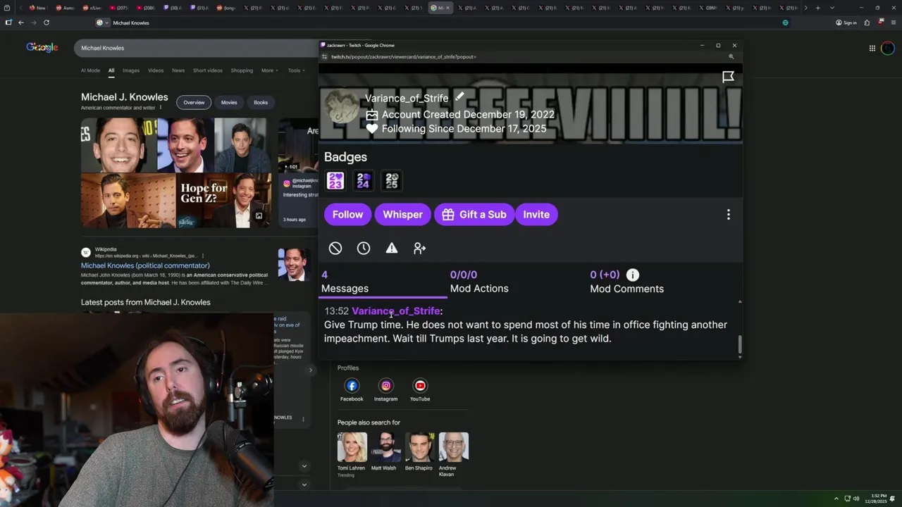This screenshot has height=507, width=902.
Task: Select the Overview chip
Action: tap(194, 103)
